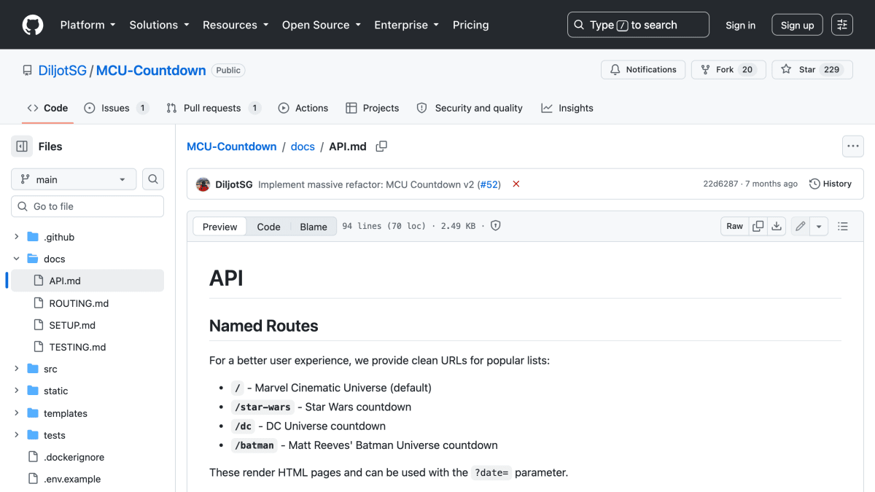Image resolution: width=875 pixels, height=492 pixels.
Task: Select API.md in file tree
Action: pyautogui.click(x=87, y=281)
